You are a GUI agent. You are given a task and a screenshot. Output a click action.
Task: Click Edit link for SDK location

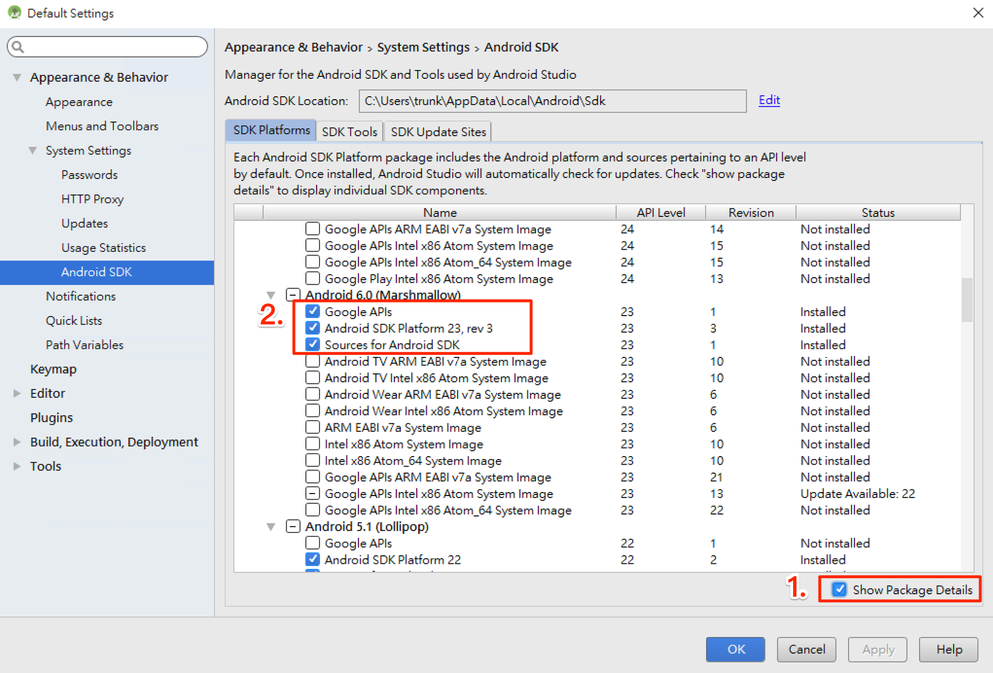pyautogui.click(x=769, y=100)
